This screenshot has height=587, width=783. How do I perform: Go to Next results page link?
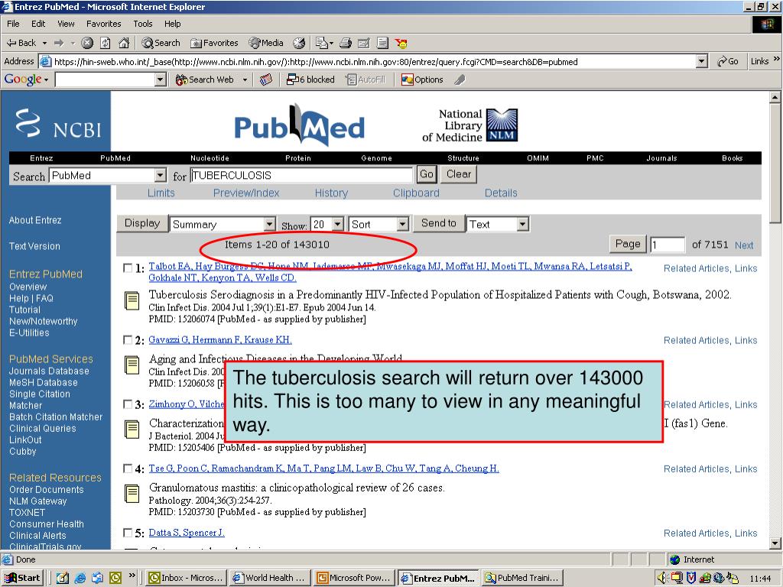tap(743, 245)
